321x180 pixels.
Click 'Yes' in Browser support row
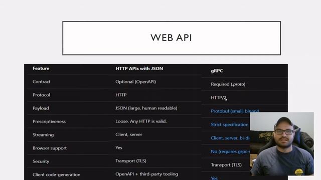pos(119,147)
